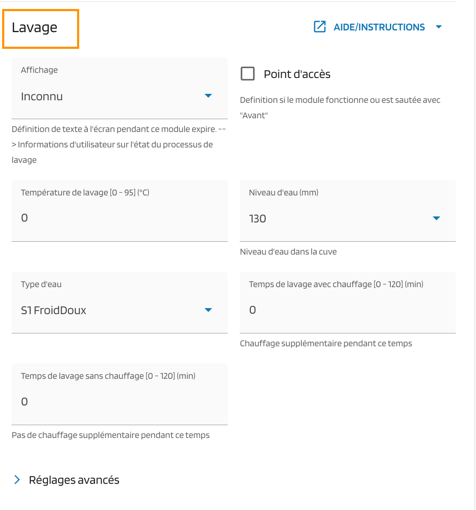Click the Lavage section title

coord(34,27)
